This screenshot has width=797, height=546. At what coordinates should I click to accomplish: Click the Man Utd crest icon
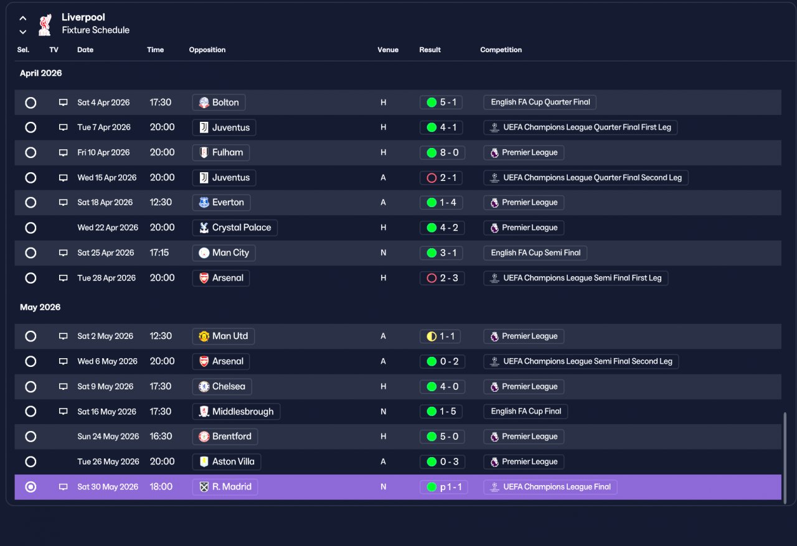click(204, 336)
